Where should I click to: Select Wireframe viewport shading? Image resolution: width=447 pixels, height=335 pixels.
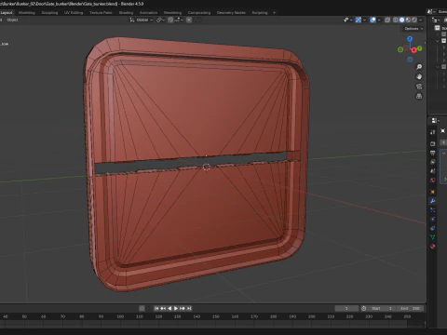click(x=396, y=20)
